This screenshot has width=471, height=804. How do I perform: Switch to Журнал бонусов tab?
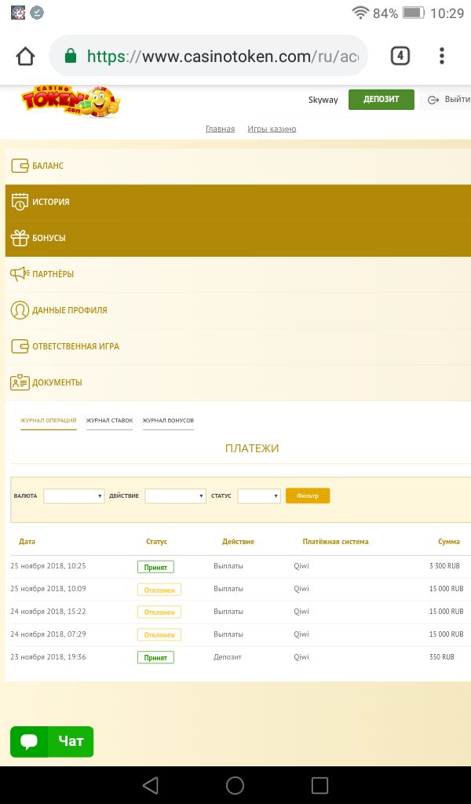tap(168, 421)
